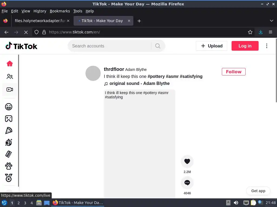
Task: Open the Beauty comb category icon
Action: coord(9,154)
